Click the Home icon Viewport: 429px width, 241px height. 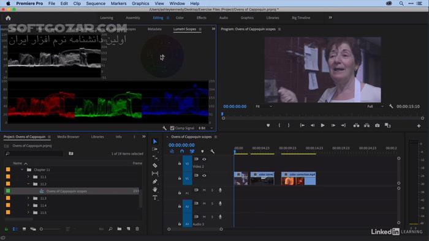click(8, 18)
